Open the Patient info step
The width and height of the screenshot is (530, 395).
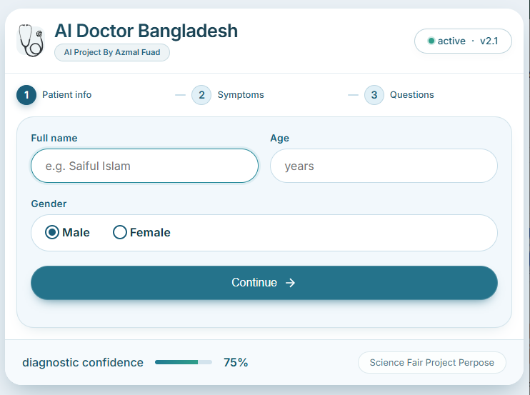(66, 95)
